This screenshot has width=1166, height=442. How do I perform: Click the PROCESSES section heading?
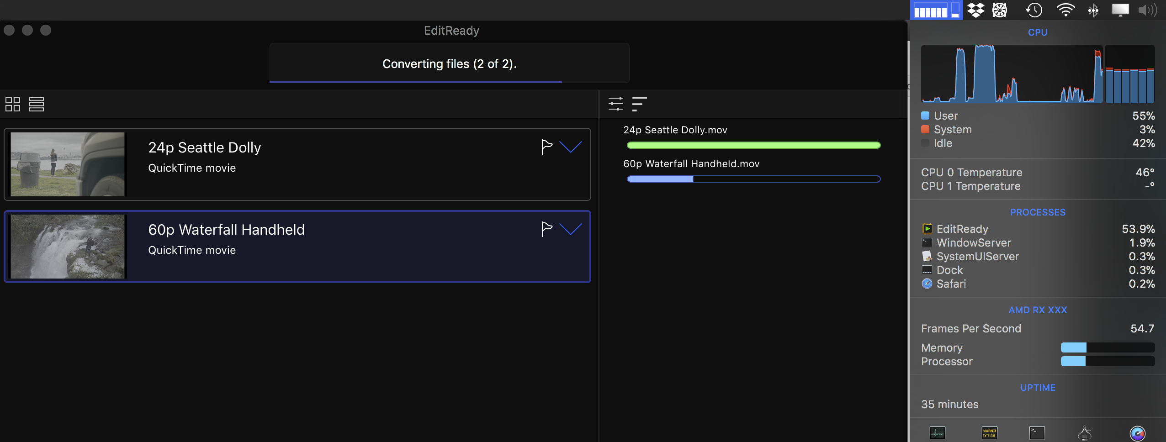pyautogui.click(x=1038, y=212)
